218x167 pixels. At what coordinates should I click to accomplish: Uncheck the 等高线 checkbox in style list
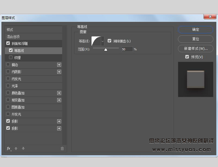coord(11,50)
